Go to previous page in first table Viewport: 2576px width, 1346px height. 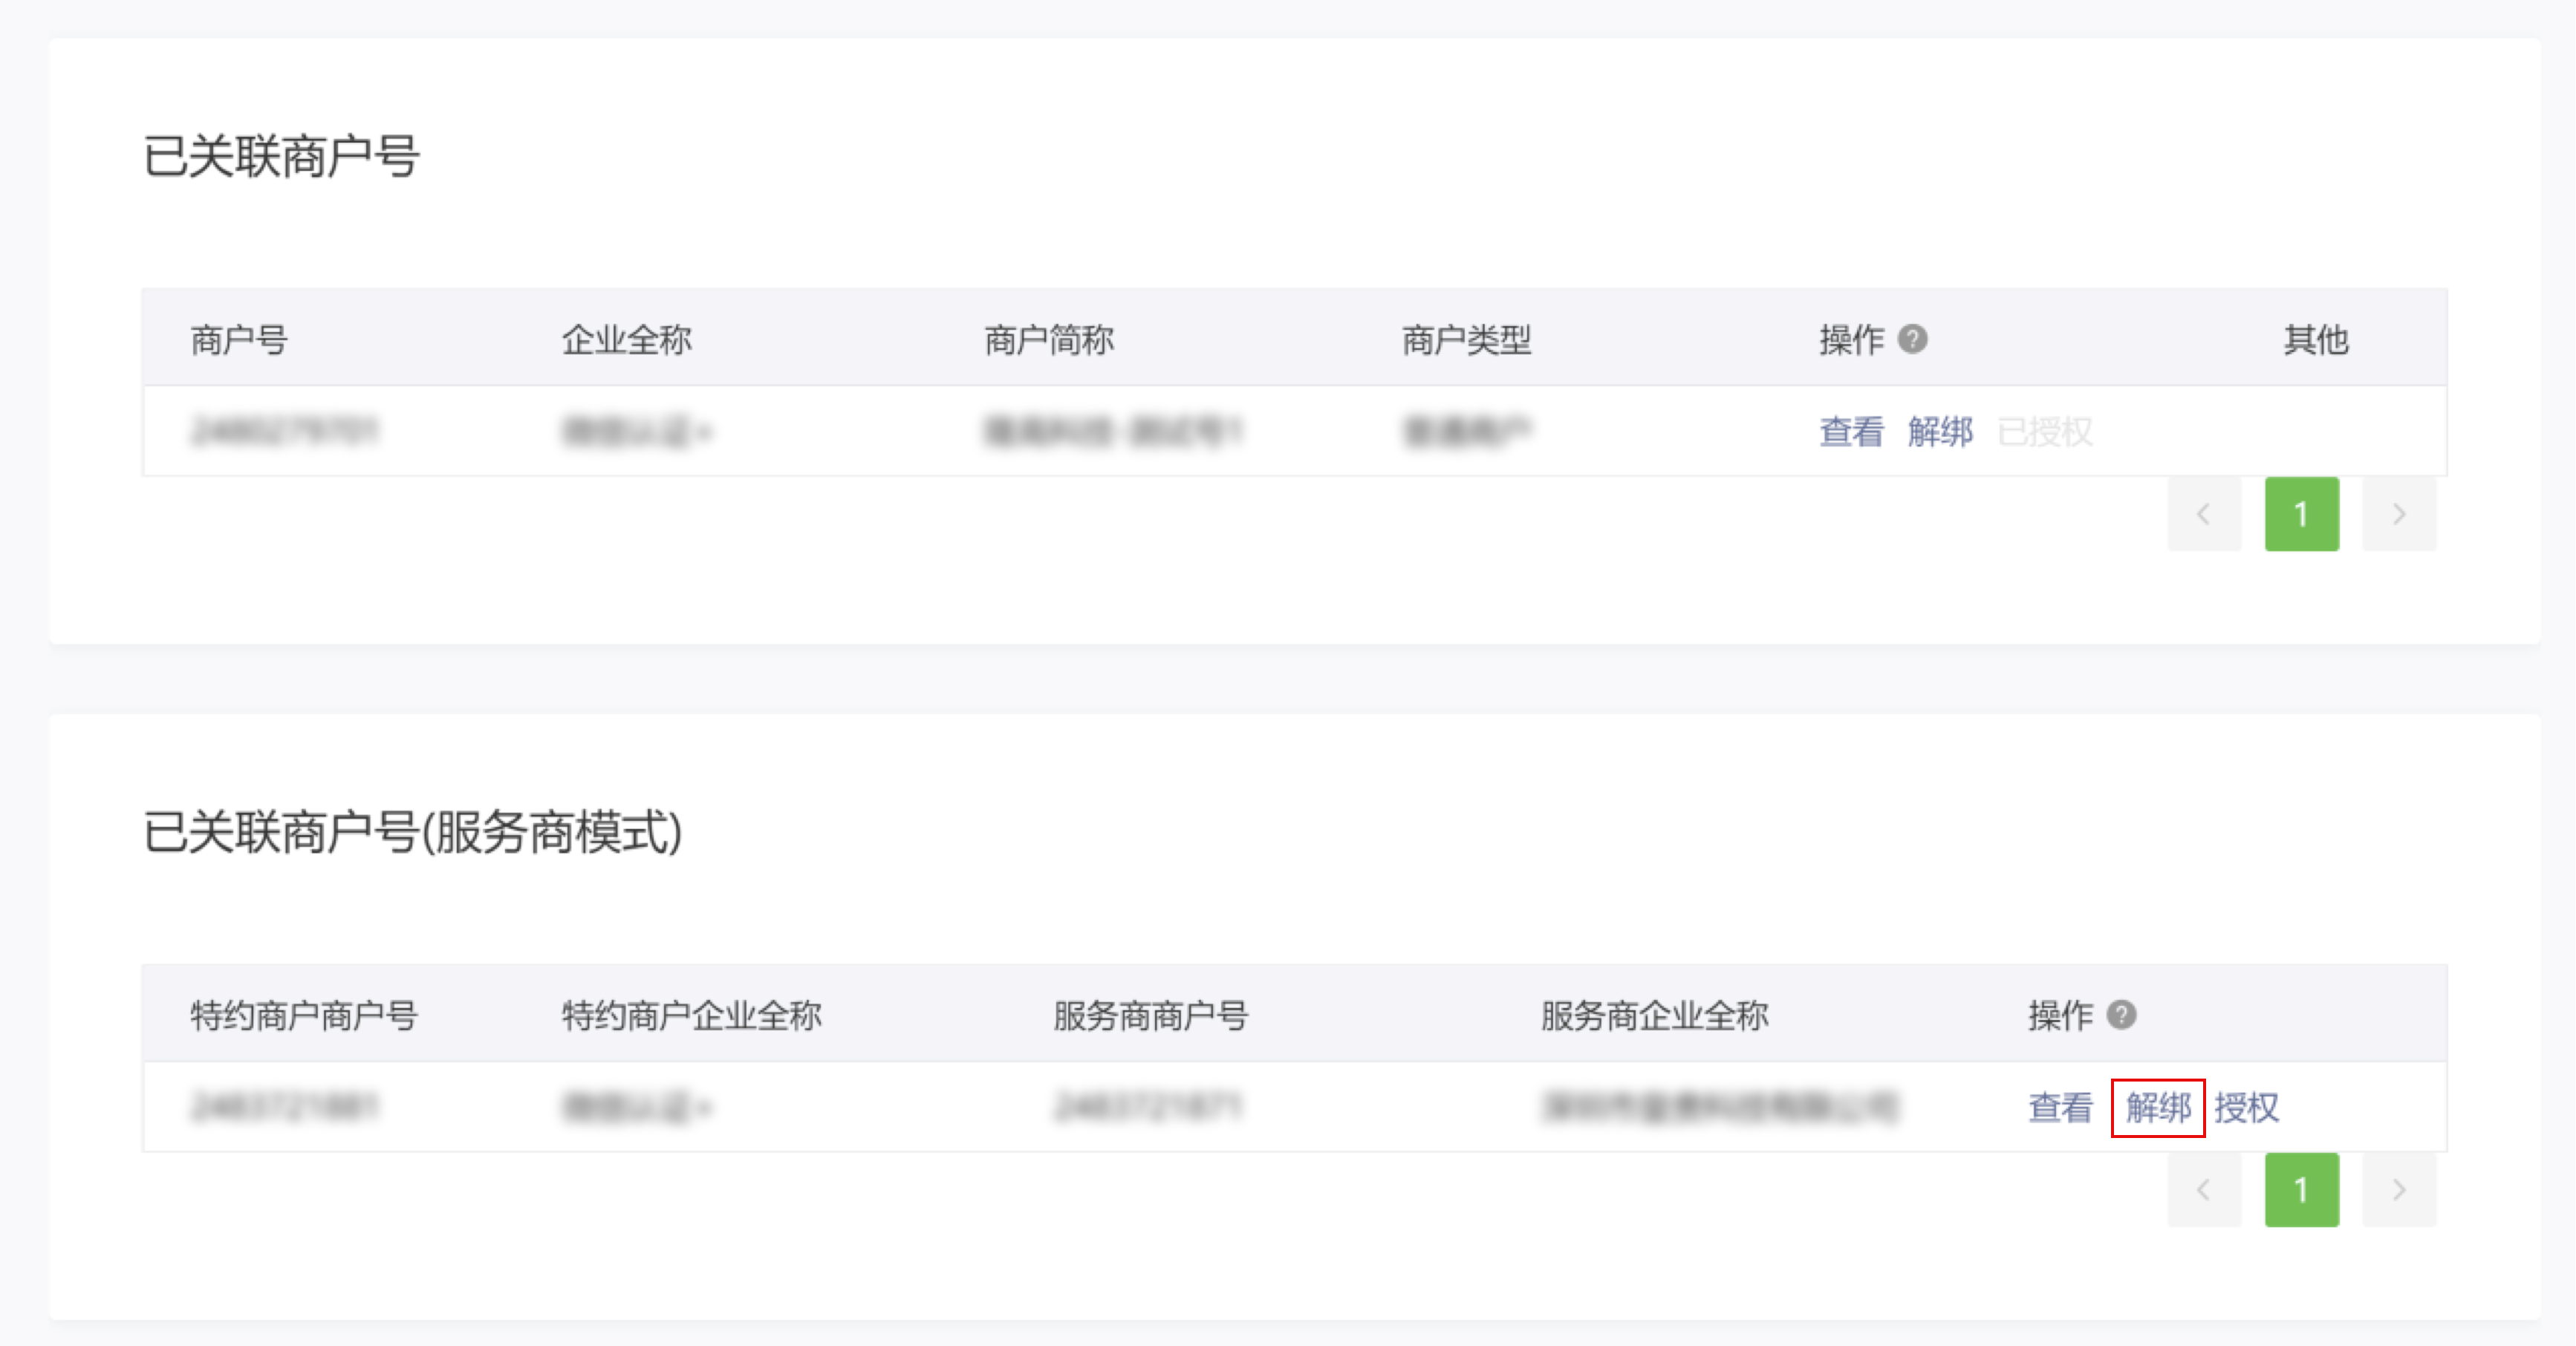click(2204, 514)
